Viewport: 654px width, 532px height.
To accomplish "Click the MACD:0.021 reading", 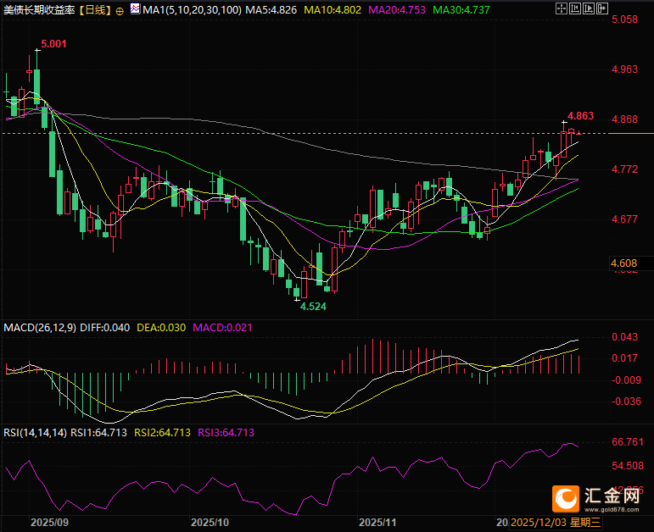I will pos(222,328).
